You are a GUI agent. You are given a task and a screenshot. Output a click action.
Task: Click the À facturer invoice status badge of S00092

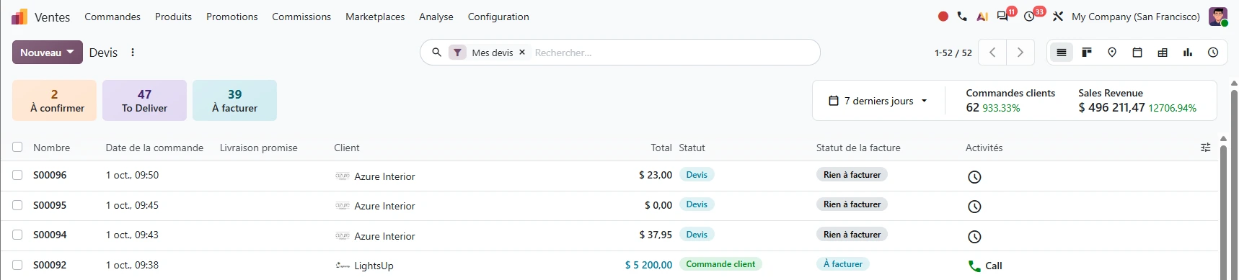pos(843,264)
